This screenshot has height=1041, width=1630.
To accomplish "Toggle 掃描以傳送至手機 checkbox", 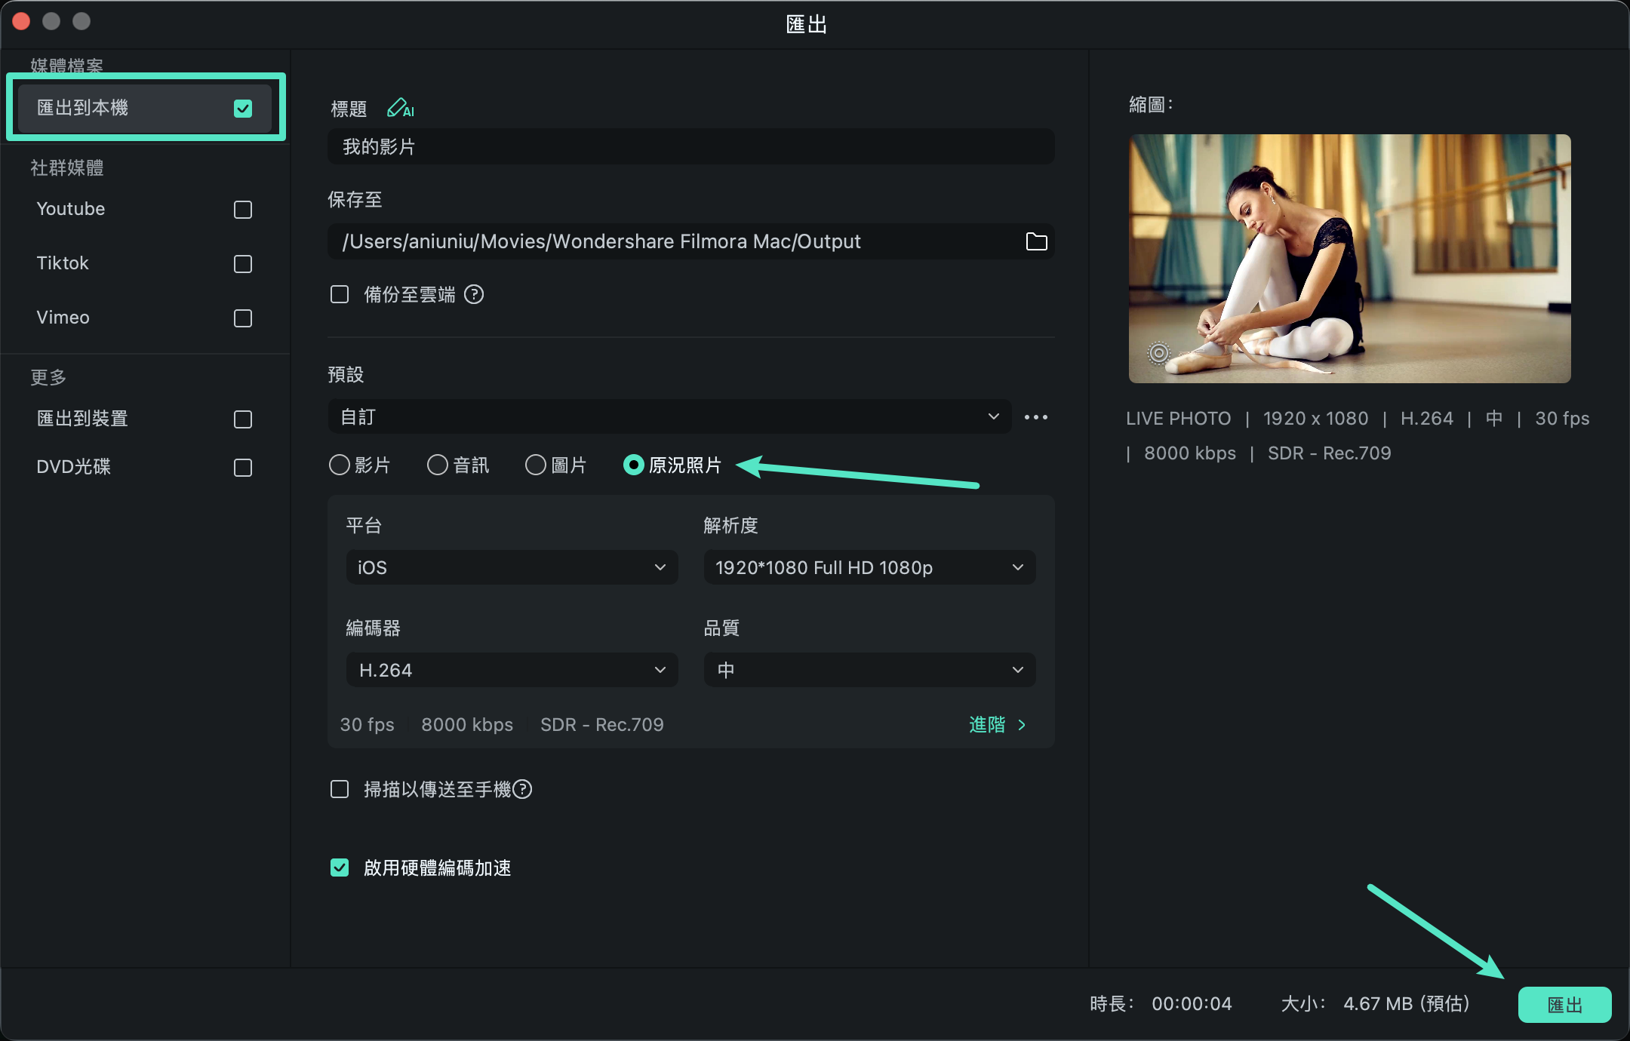I will pyautogui.click(x=340, y=789).
